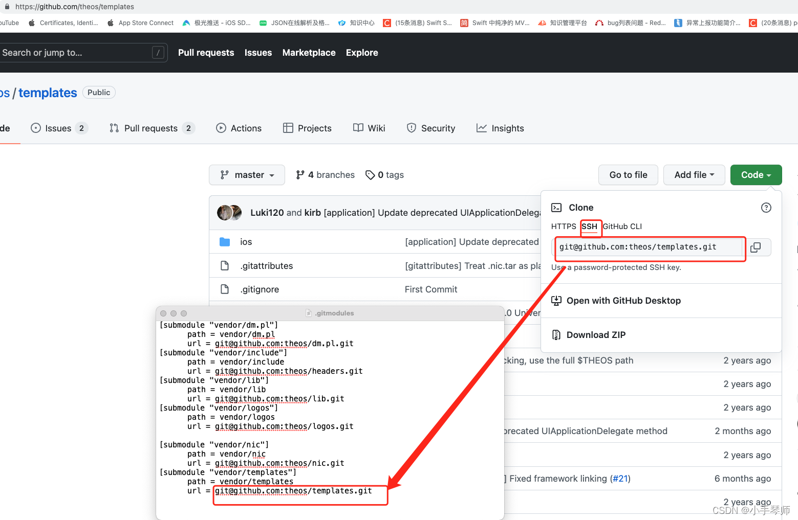Open the JSON在线解析及格 bookmark
The height and width of the screenshot is (520, 798).
point(295,23)
